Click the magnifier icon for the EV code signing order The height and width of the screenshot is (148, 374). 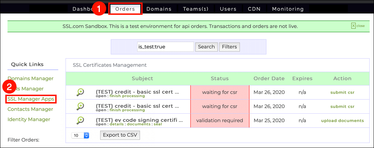click(80, 120)
